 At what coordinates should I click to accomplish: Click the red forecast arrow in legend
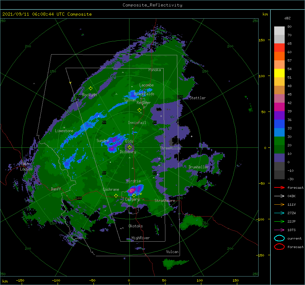click(279, 187)
